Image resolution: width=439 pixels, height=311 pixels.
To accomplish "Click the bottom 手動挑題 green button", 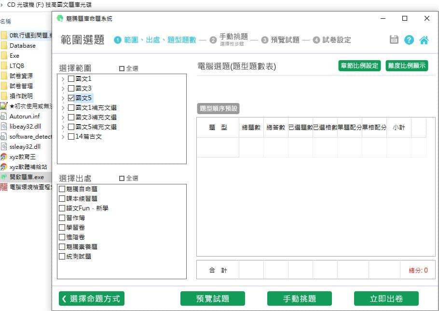I will pyautogui.click(x=300, y=298).
